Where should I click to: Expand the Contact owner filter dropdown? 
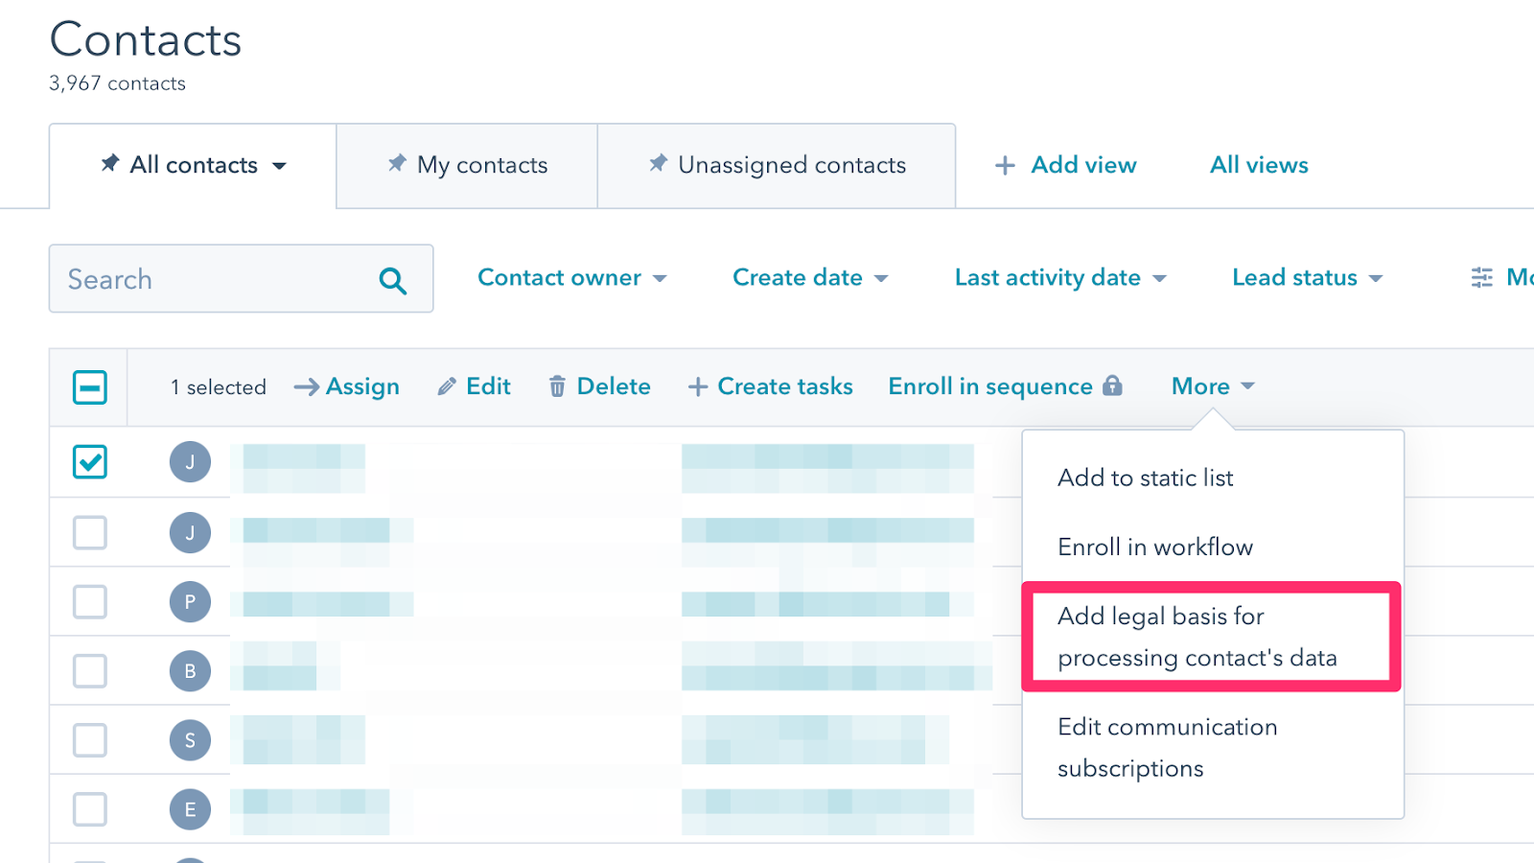click(571, 278)
